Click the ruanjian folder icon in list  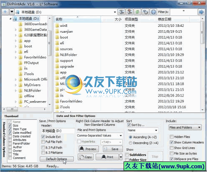[57, 31]
